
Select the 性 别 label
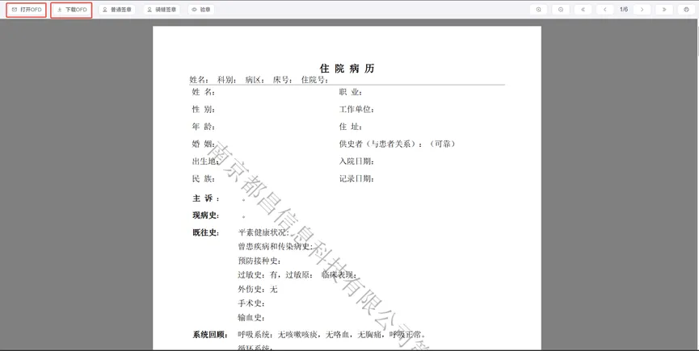204,110
